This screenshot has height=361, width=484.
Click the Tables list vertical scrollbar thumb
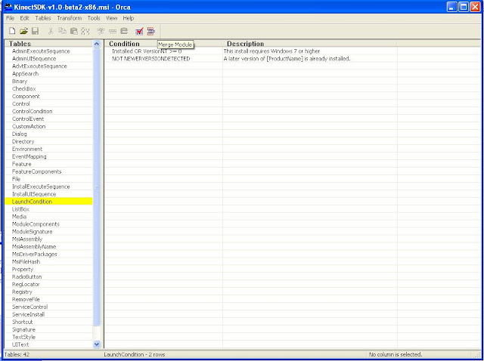click(97, 187)
